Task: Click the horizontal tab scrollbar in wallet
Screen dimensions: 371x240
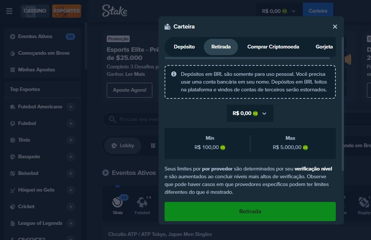Action: pyautogui.click(x=247, y=58)
